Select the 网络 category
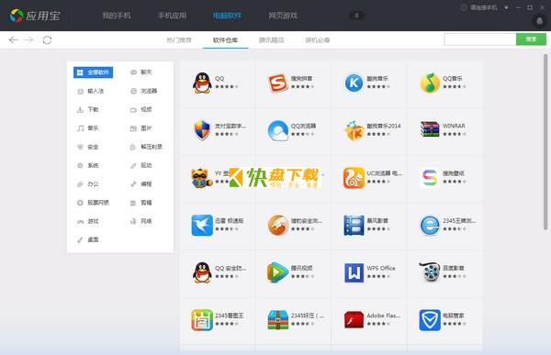The image size is (551, 355). click(x=141, y=221)
